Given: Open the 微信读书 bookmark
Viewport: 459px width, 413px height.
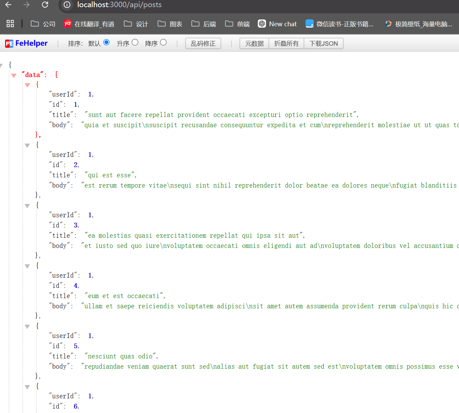Looking at the screenshot, I should 340,24.
